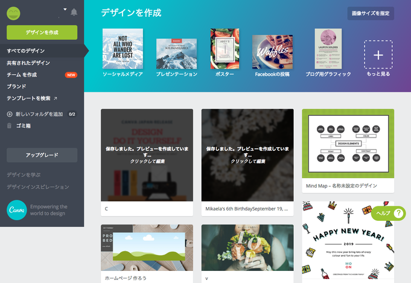Choose the ポスター design thumbnail

225,49
